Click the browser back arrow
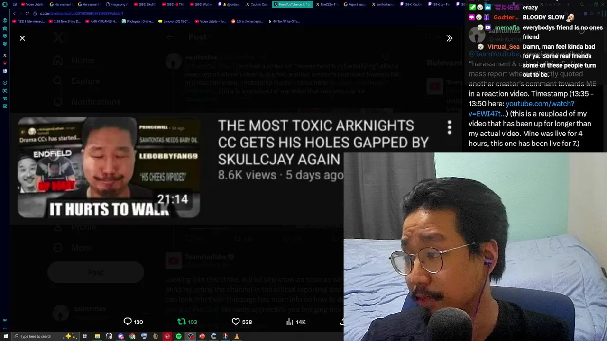 coord(14,13)
